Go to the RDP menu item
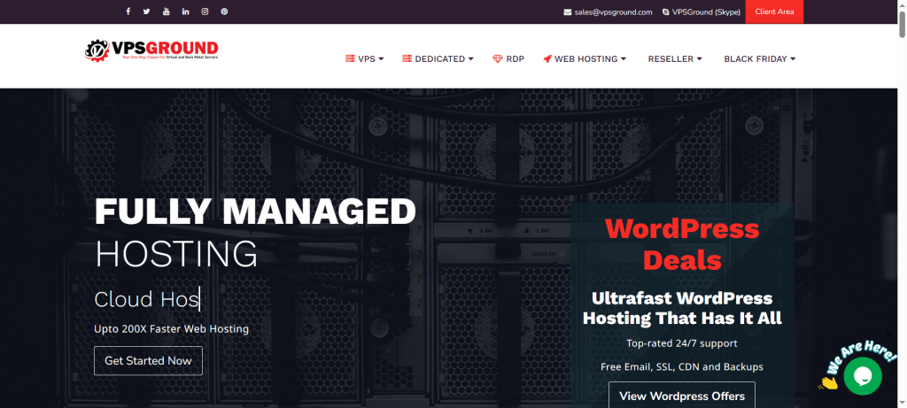 [508, 59]
